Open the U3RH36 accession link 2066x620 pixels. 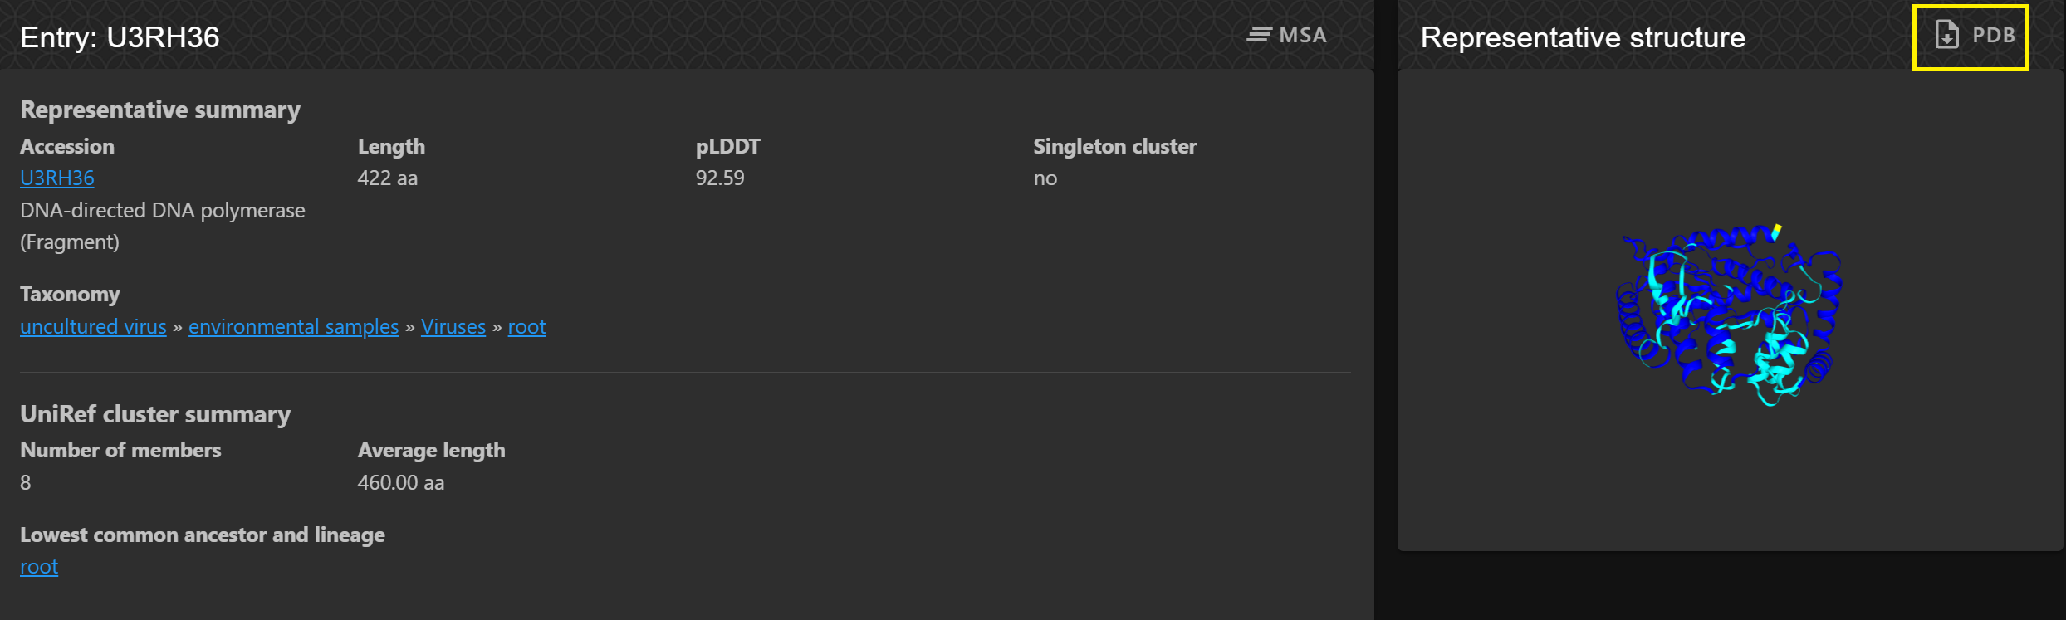(57, 178)
